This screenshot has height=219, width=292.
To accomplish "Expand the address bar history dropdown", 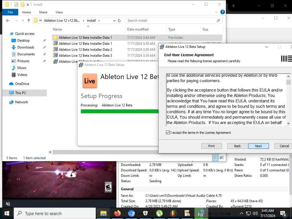I will coord(114,21).
